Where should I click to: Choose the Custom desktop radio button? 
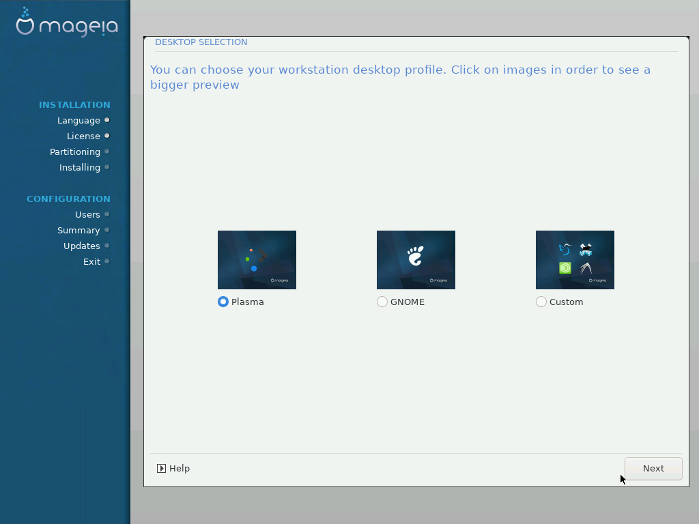(x=541, y=302)
